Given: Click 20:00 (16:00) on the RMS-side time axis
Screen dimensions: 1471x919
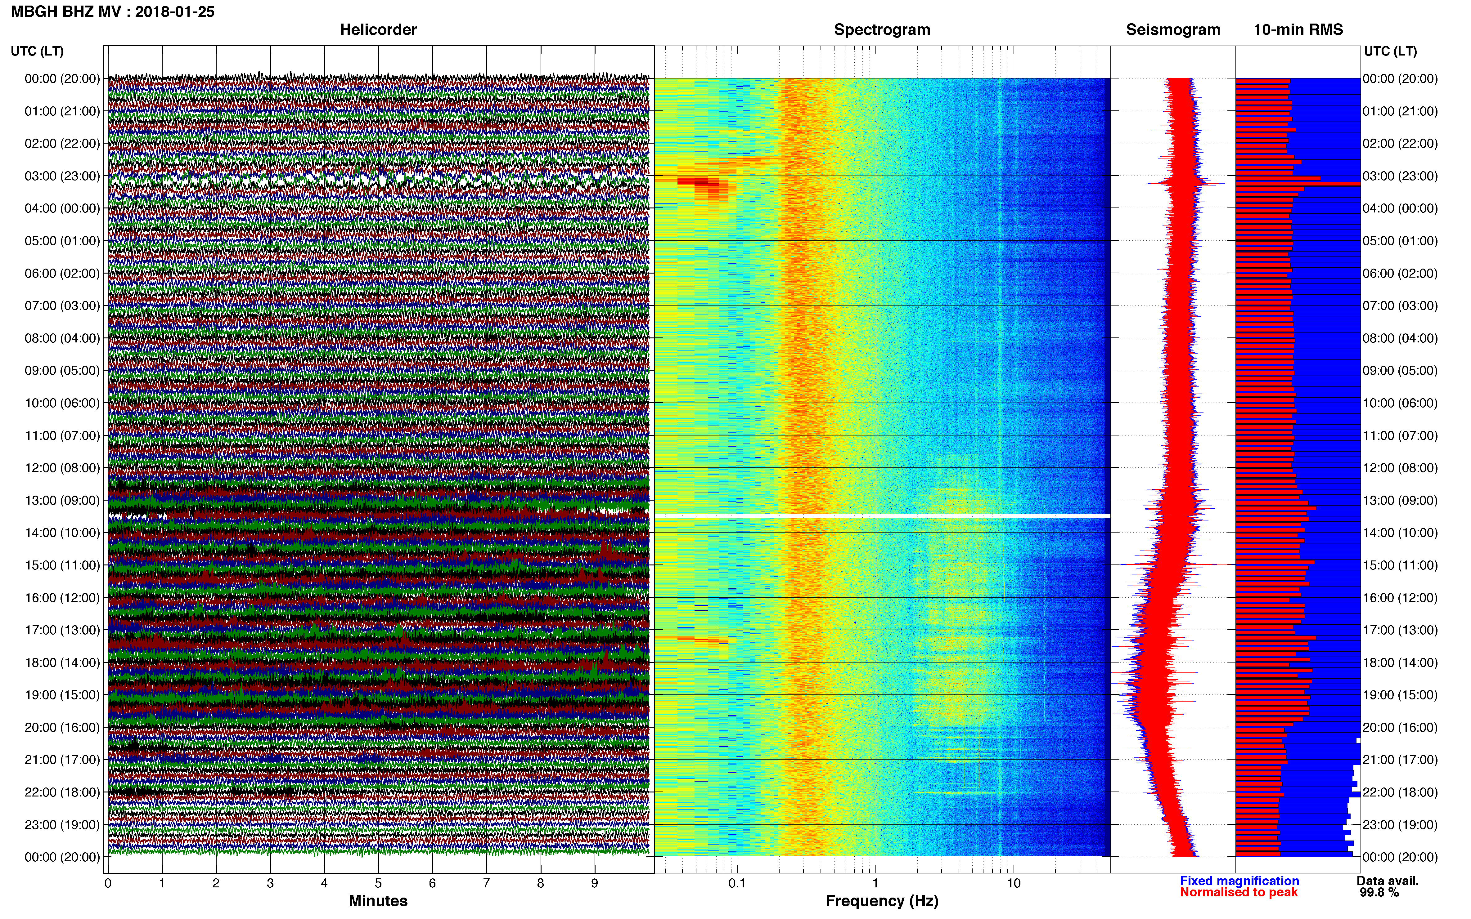Looking at the screenshot, I should [1401, 728].
